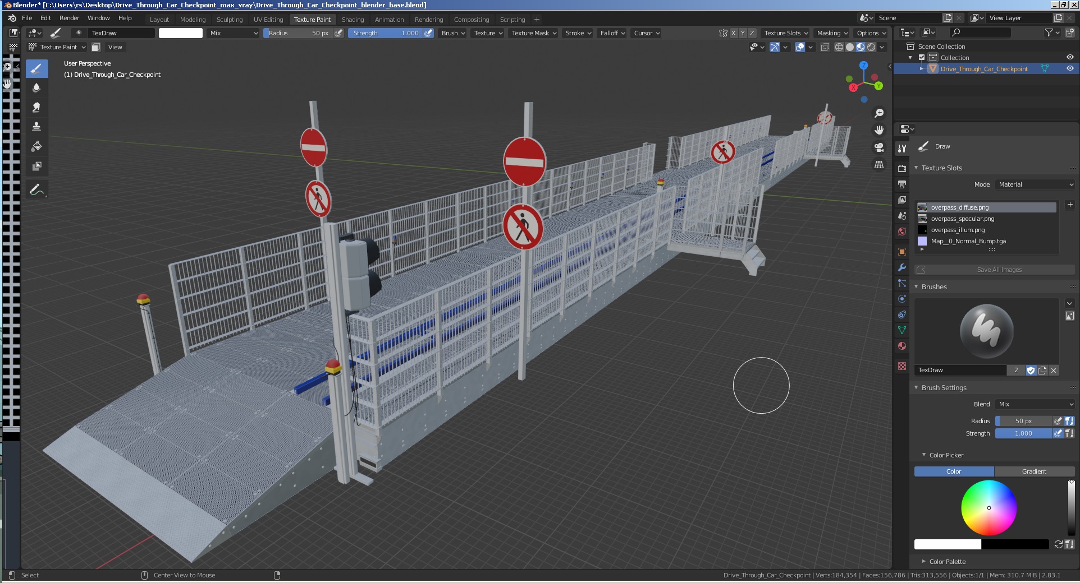Select the Soften tool

coord(36,88)
